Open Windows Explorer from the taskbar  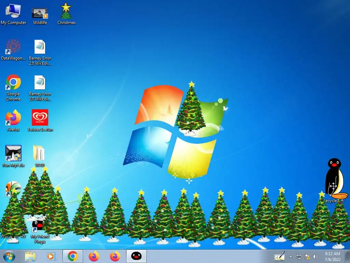[30, 256]
